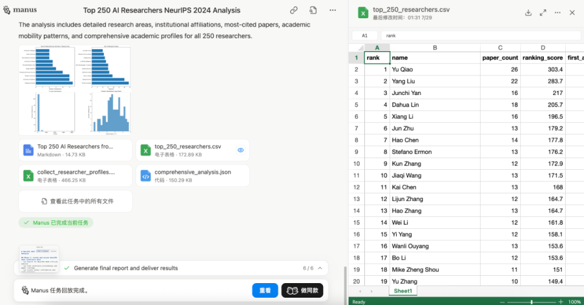Click the 100% zoom level
Screen dimensions: 584x305
pyautogui.click(x=574, y=301)
